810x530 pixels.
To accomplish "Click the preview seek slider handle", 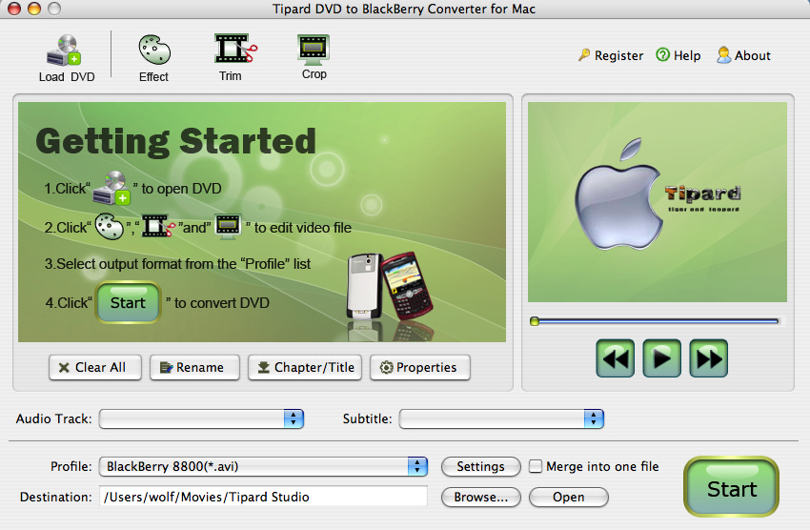I will pyautogui.click(x=535, y=321).
